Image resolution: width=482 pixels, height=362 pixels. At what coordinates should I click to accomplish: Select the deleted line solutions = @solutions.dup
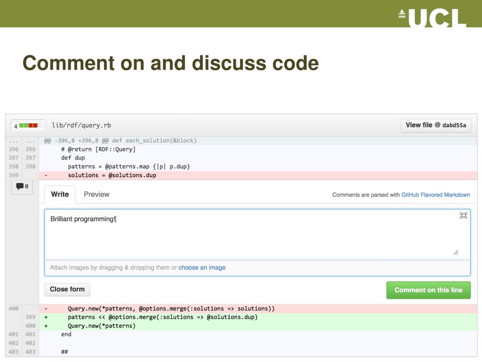click(x=112, y=175)
